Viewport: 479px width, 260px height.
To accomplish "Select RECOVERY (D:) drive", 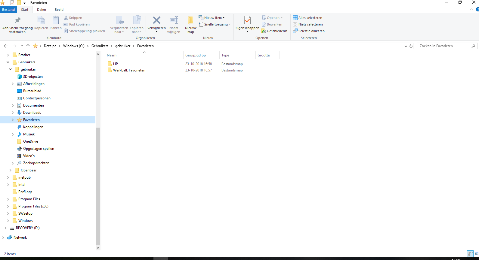I will coord(28,228).
